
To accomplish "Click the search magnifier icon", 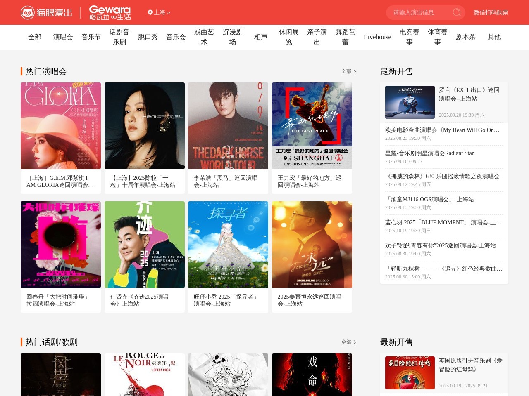I will (457, 12).
